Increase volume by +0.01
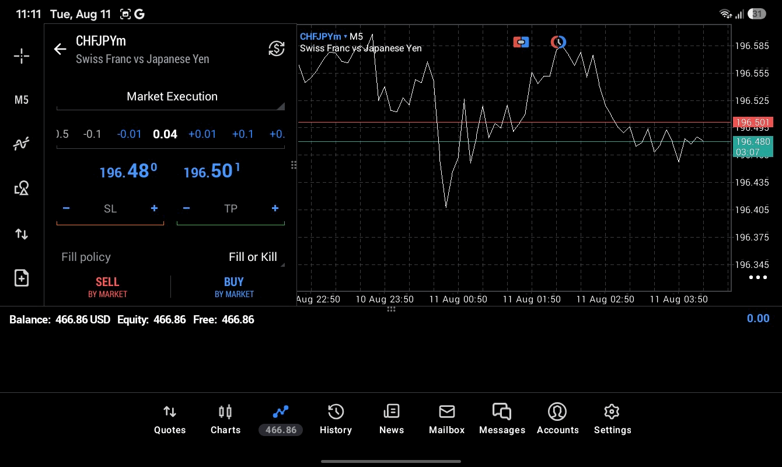 click(x=202, y=134)
